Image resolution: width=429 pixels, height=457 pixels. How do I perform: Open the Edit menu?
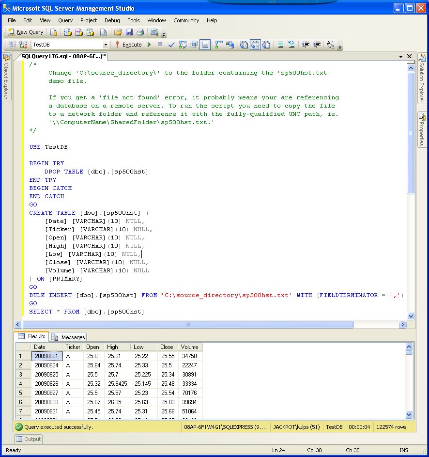coord(28,20)
